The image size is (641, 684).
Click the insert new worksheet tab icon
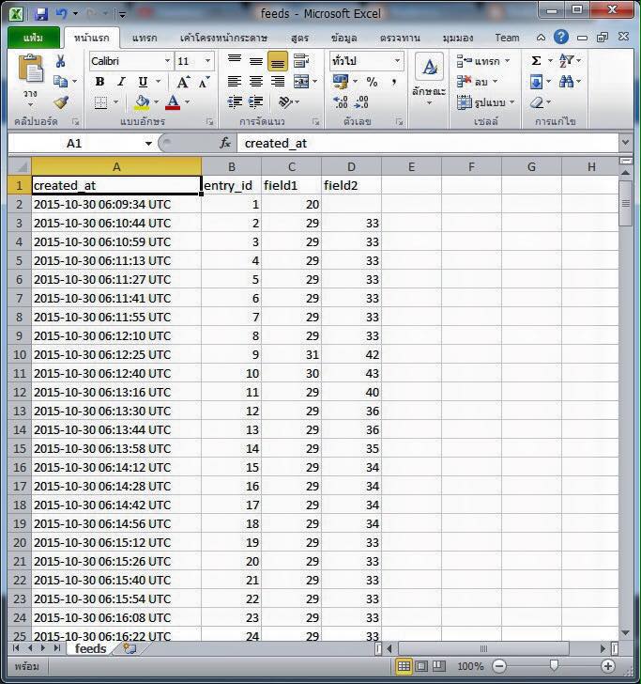[129, 648]
